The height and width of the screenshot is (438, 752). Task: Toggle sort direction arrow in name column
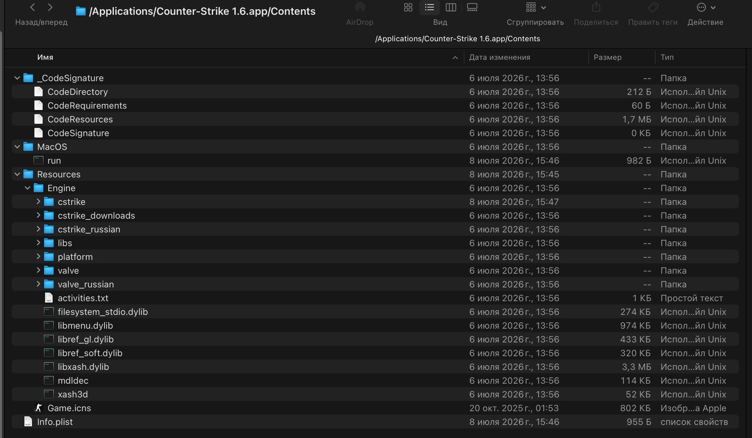click(455, 58)
